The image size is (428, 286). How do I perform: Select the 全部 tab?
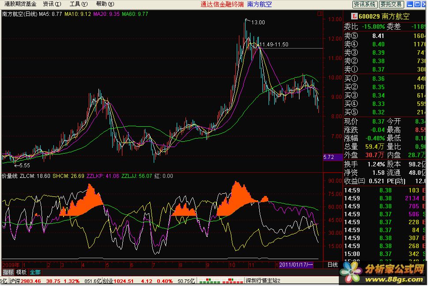(x=35, y=272)
